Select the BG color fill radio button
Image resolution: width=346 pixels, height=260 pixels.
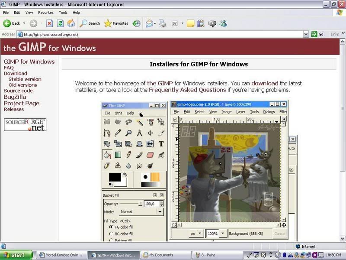pyautogui.click(x=111, y=234)
